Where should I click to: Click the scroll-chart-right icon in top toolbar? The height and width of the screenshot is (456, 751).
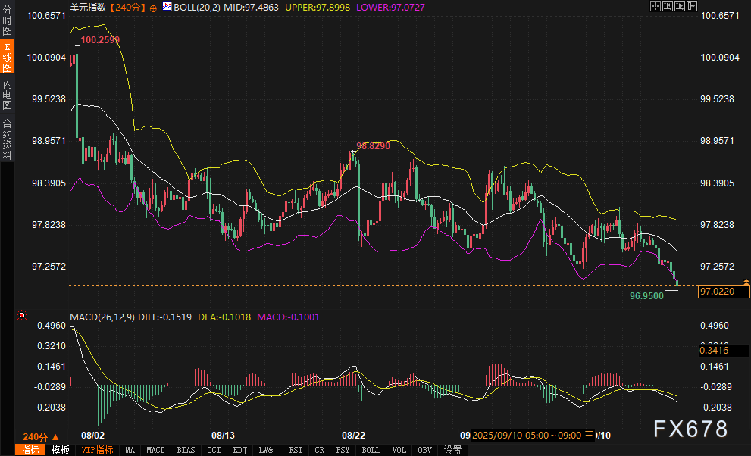[x=679, y=6]
